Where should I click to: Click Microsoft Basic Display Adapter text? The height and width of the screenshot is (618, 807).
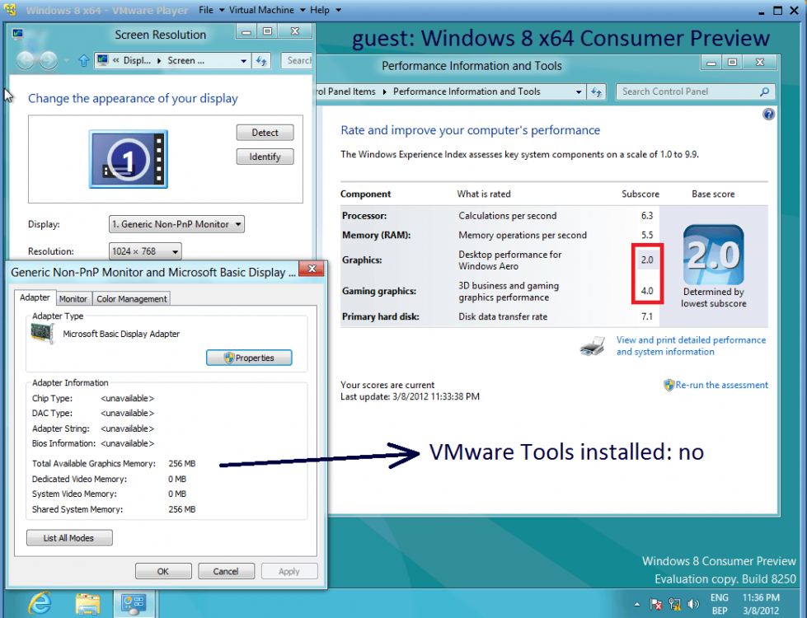121,334
